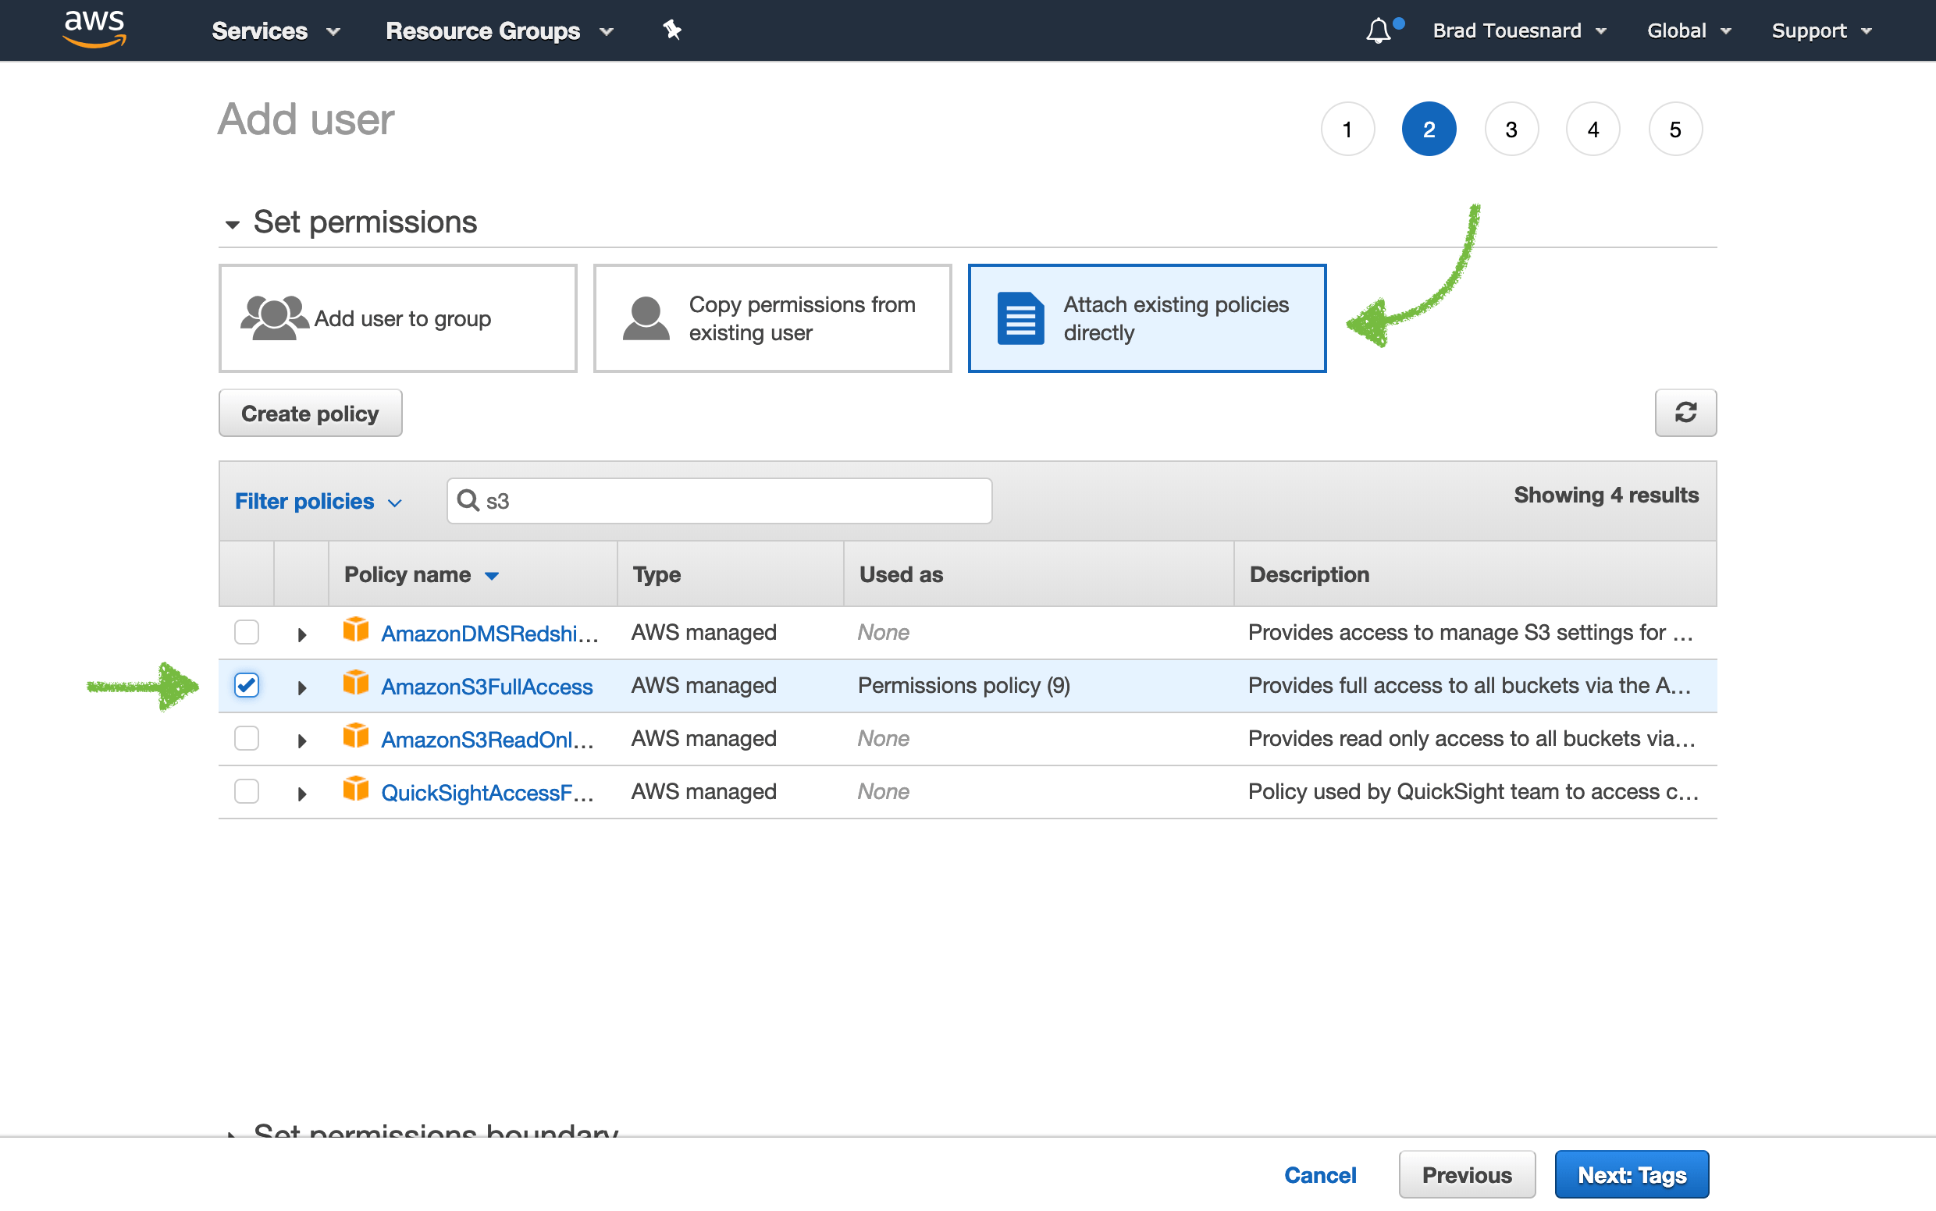Expand the QuickSightAccess policy row details

(x=302, y=794)
